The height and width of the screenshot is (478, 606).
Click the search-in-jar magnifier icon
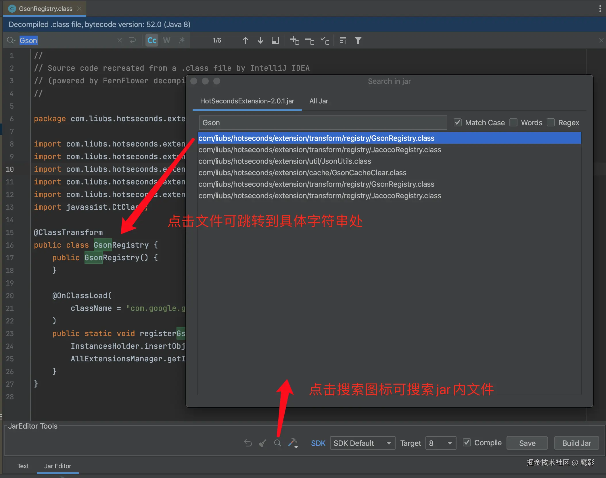point(277,443)
